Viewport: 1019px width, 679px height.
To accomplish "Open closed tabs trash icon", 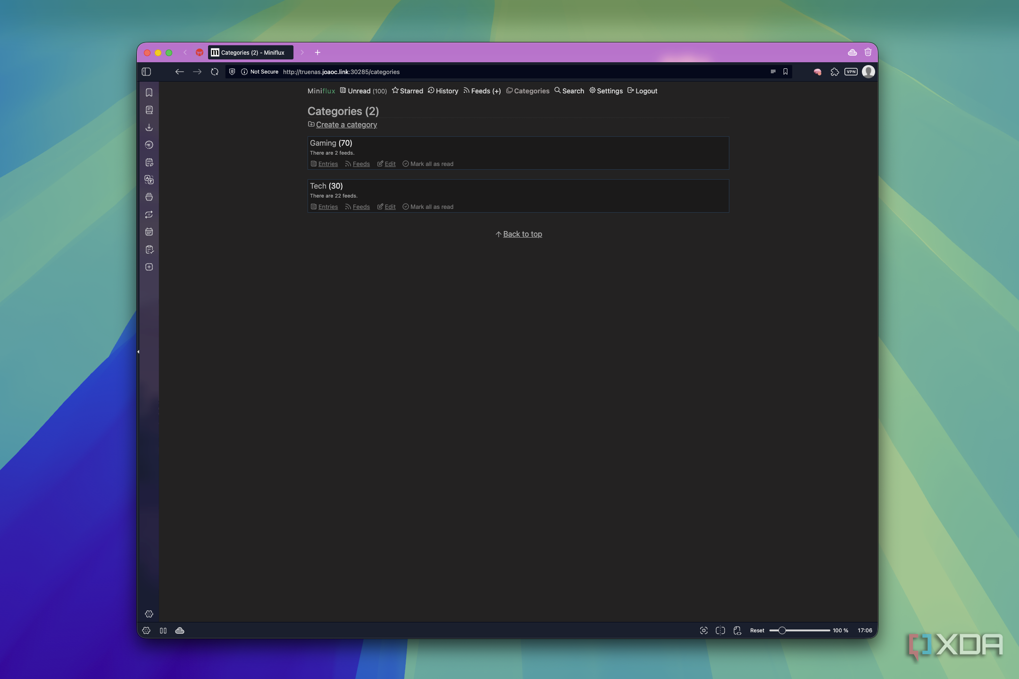I will point(868,52).
